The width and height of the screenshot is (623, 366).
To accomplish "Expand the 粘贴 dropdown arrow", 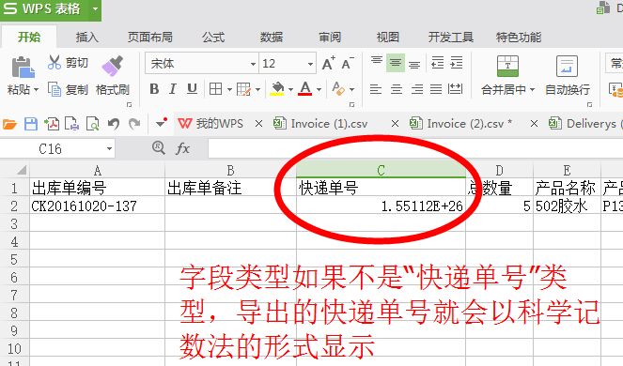I will click(x=36, y=90).
